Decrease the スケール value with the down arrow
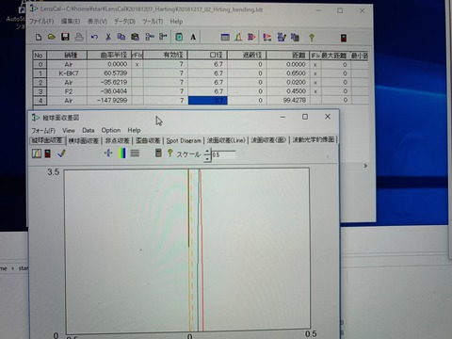This screenshot has height=339, width=452. pyautogui.click(x=207, y=158)
